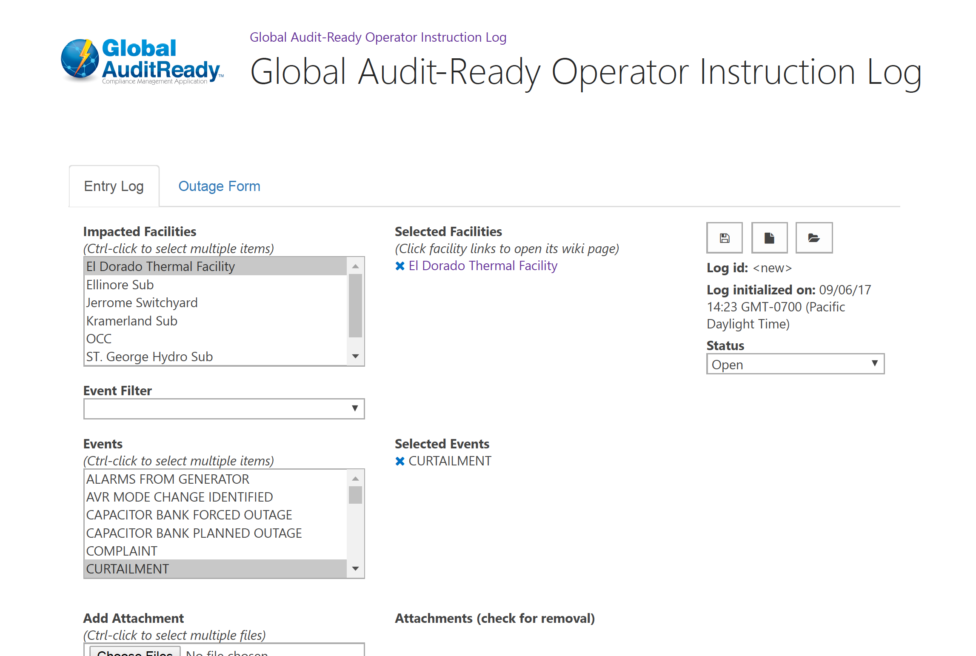This screenshot has width=976, height=656.
Task: Click facilities list scrollbar up arrow
Action: [x=355, y=266]
